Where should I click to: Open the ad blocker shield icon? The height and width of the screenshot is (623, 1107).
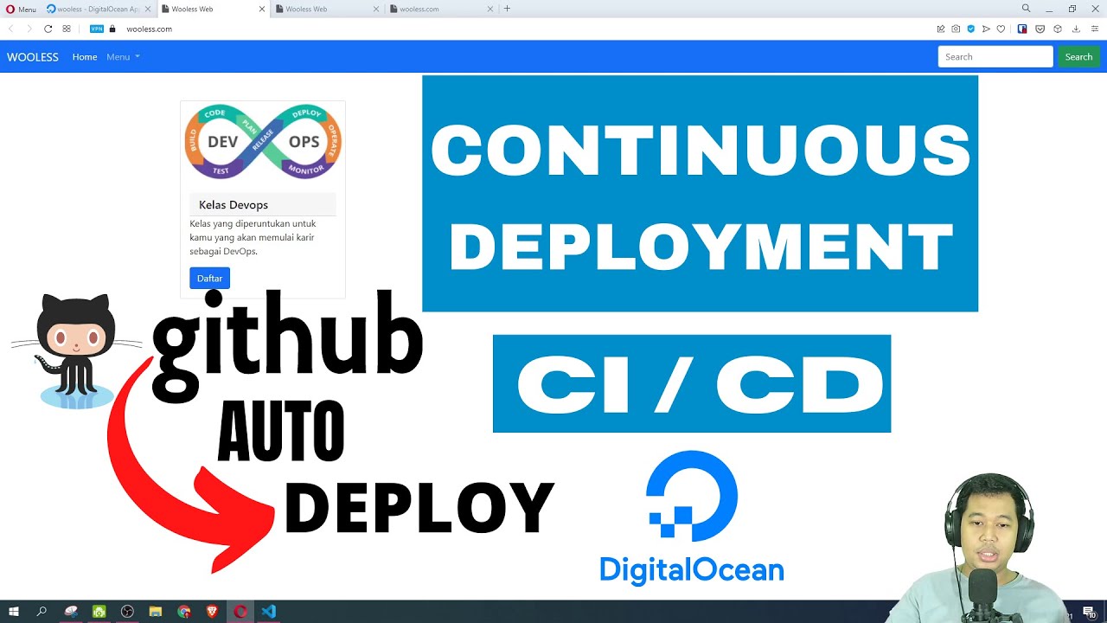click(x=971, y=29)
